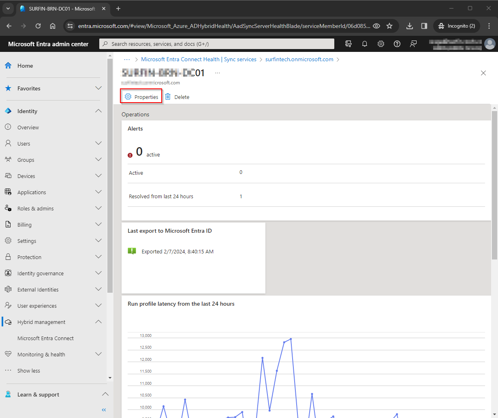This screenshot has height=418, width=498.
Task: Click the Learn & support person icon
Action: coord(8,394)
